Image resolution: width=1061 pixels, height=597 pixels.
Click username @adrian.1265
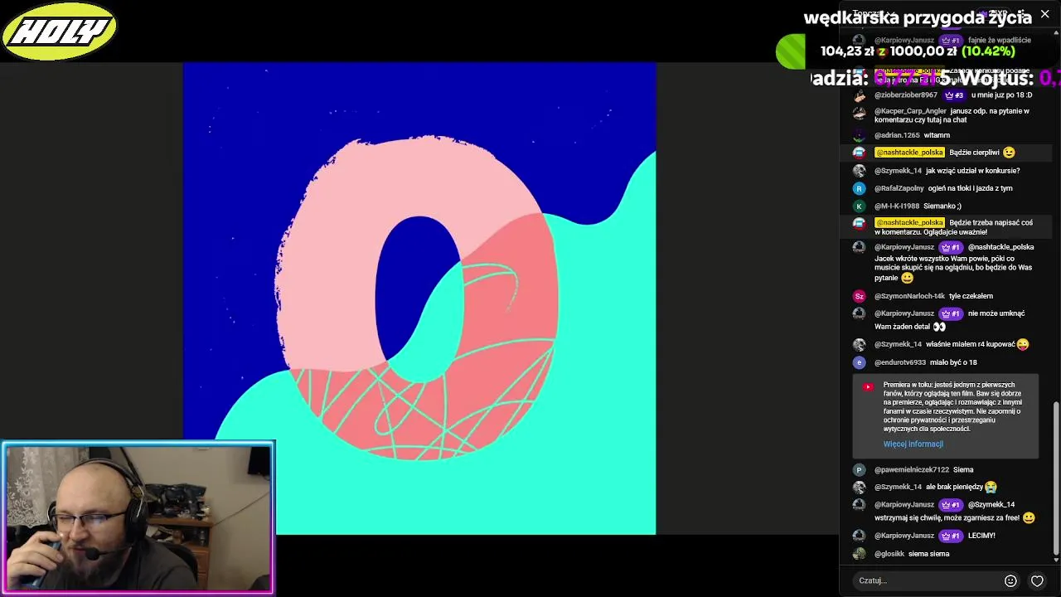pyautogui.click(x=897, y=135)
